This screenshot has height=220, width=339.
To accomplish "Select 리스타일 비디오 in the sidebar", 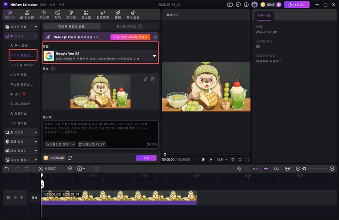I will 22,65.
